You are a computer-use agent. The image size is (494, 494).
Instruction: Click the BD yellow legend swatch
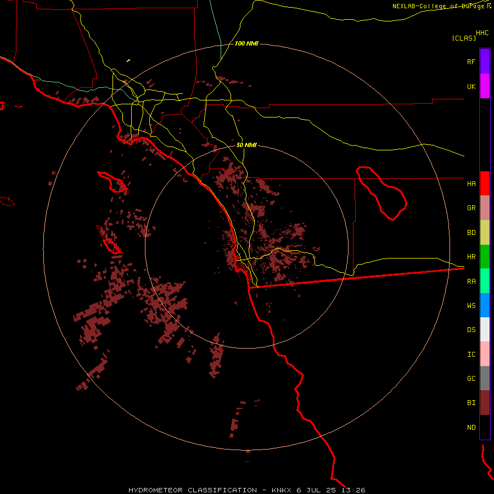click(x=485, y=233)
